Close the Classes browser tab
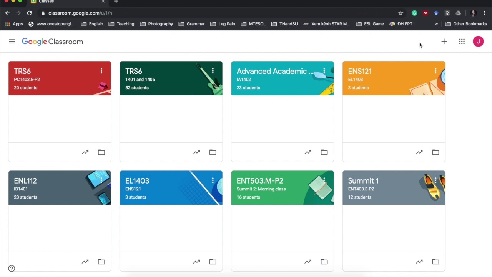 tap(103, 2)
